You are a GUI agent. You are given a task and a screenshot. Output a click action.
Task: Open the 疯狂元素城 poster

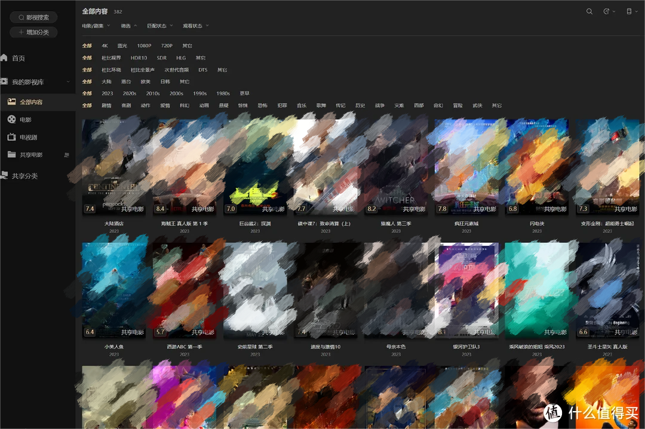[466, 167]
